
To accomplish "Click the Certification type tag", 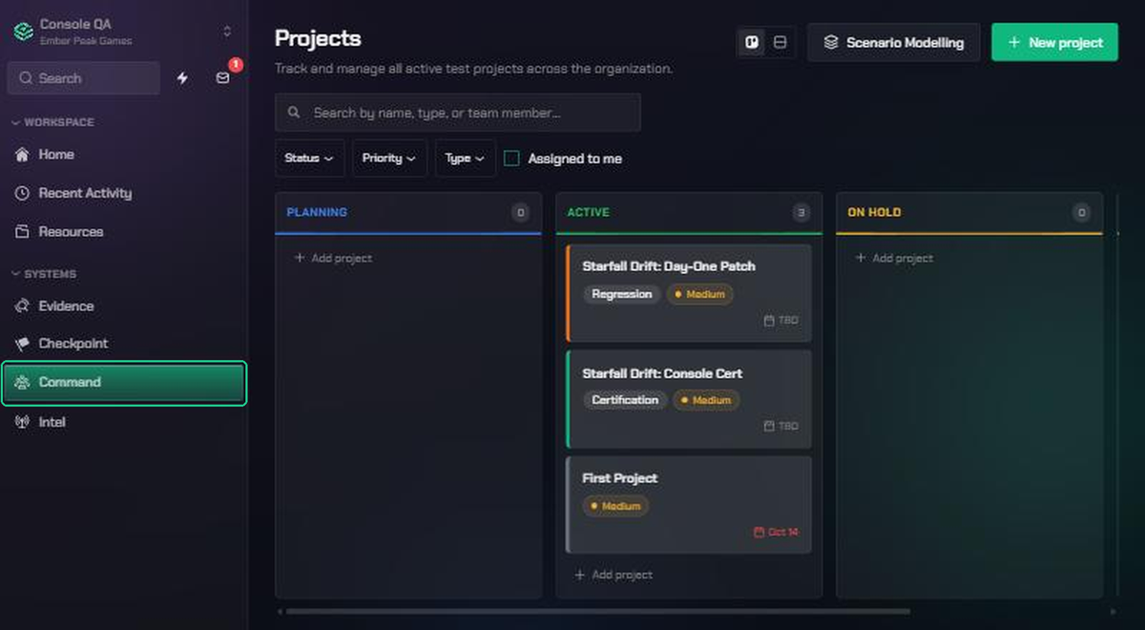I will 625,400.
